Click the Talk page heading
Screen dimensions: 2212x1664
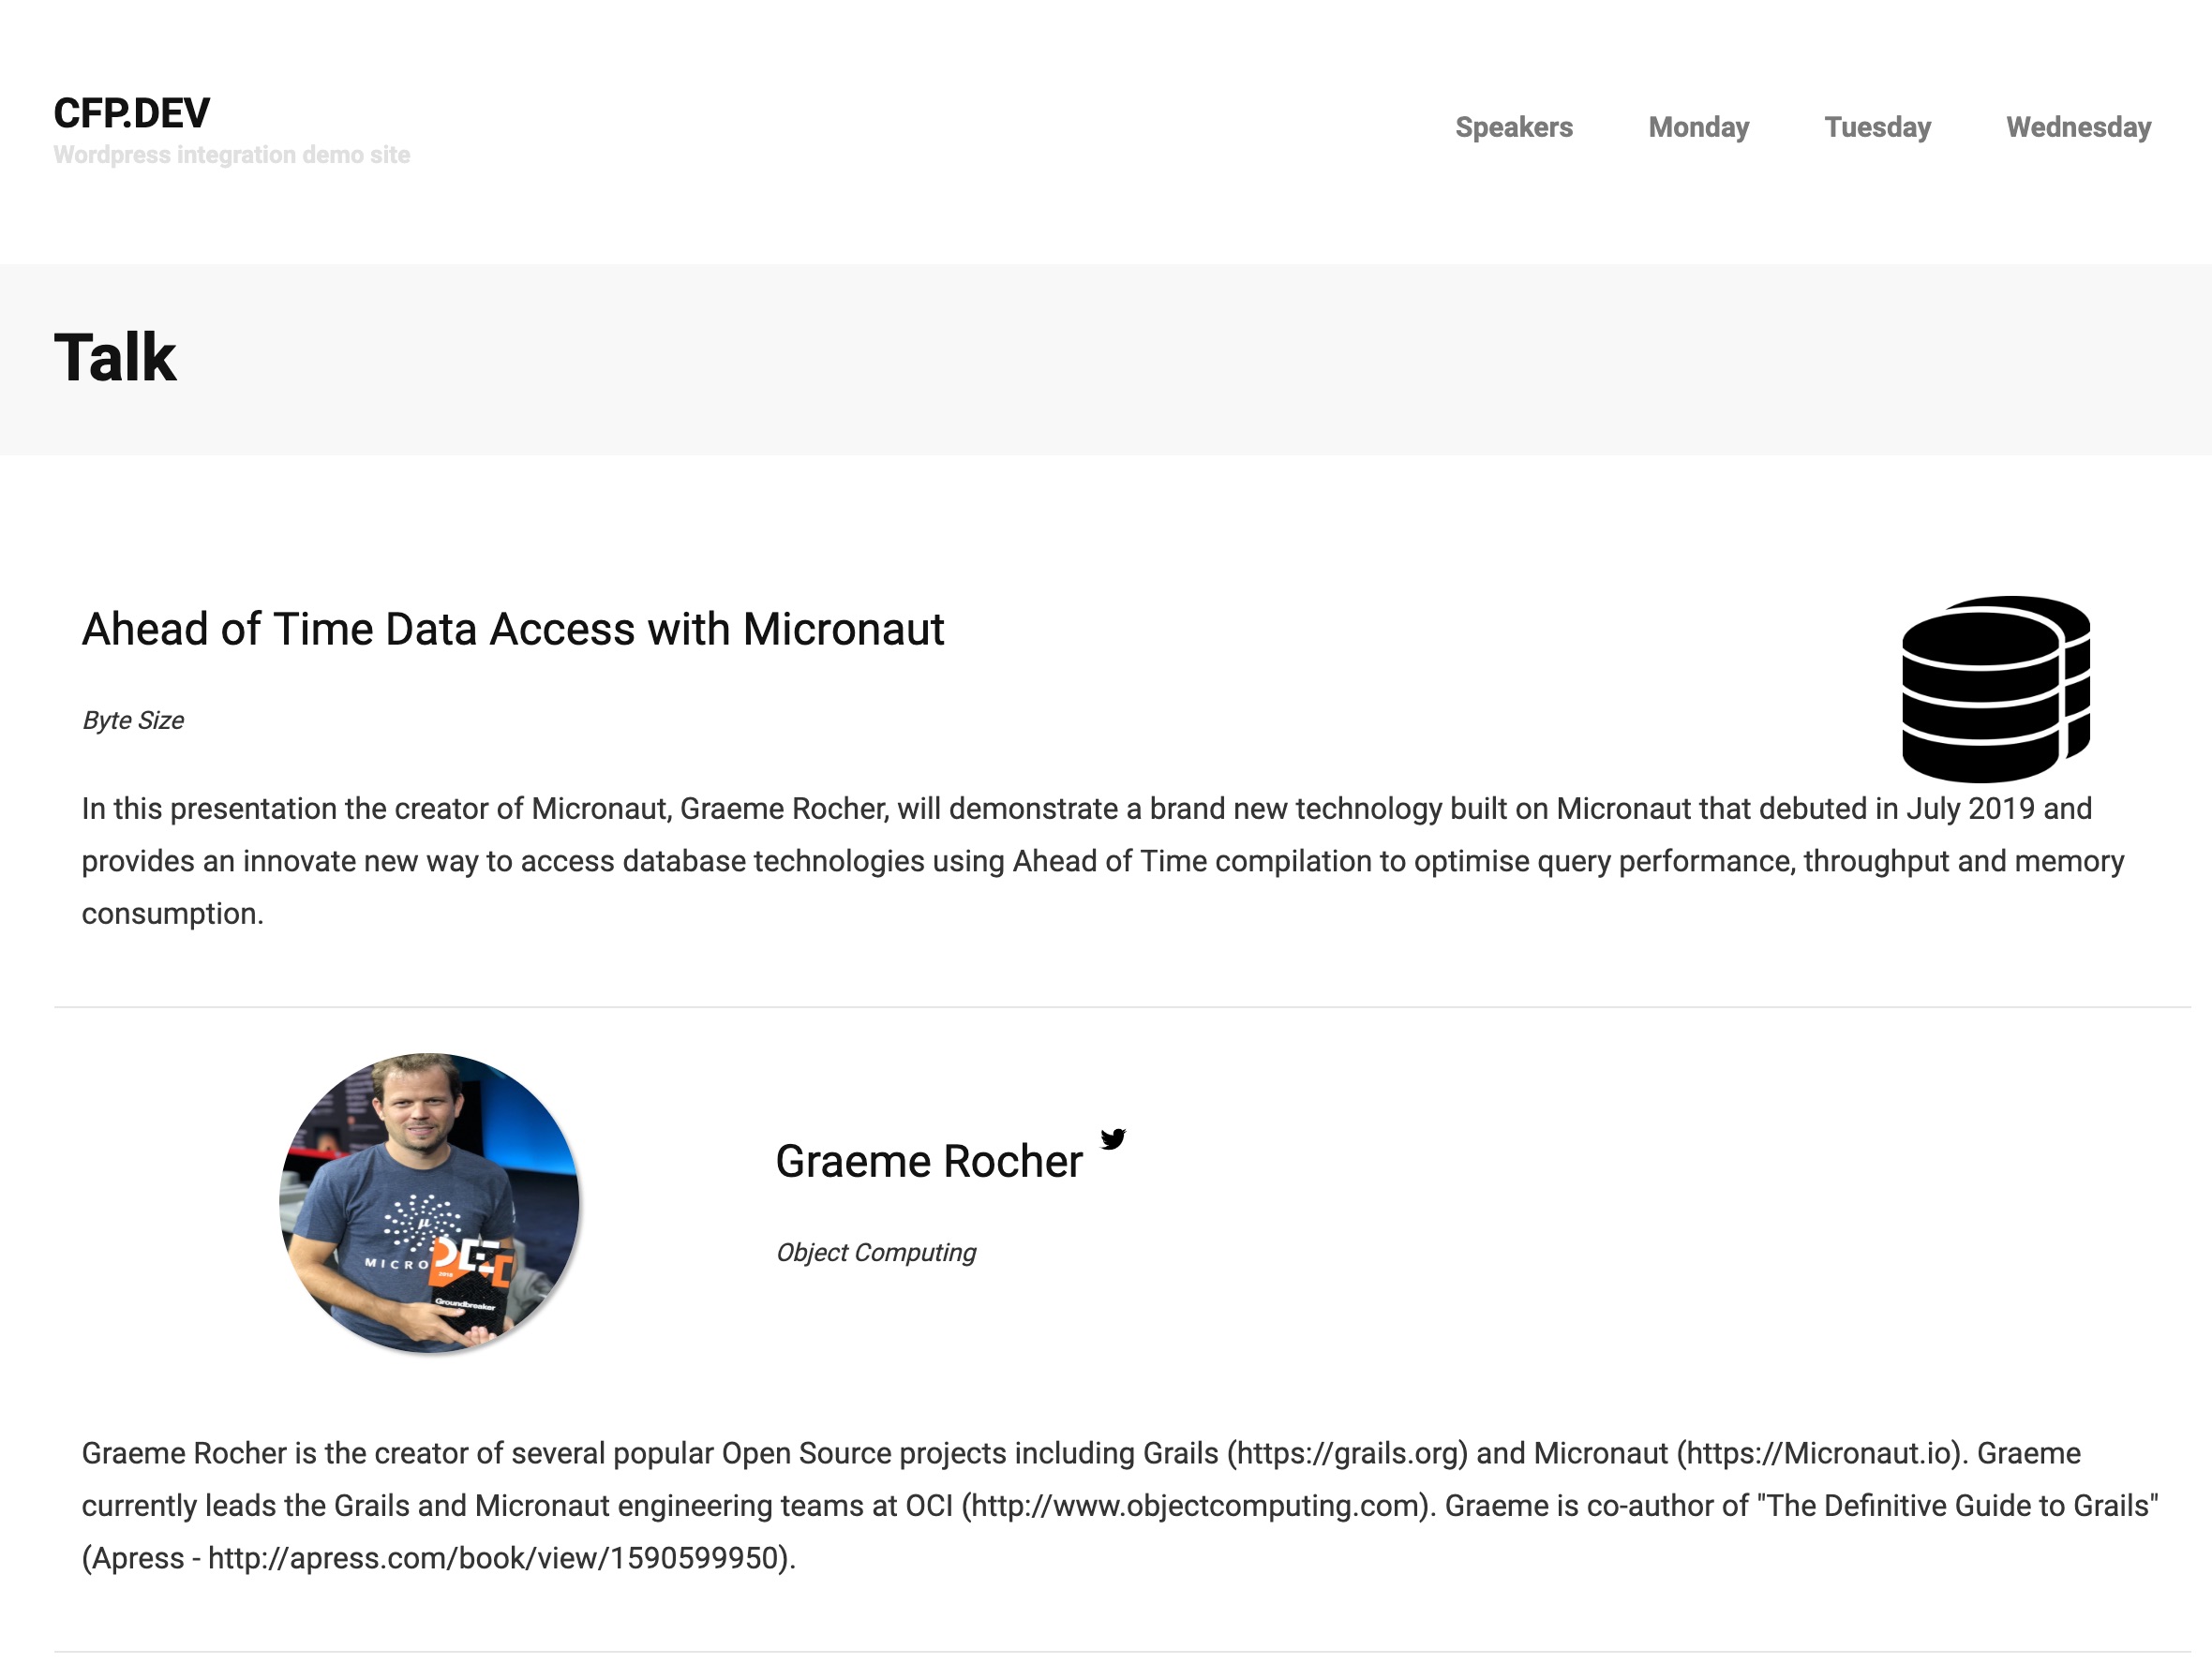click(115, 358)
